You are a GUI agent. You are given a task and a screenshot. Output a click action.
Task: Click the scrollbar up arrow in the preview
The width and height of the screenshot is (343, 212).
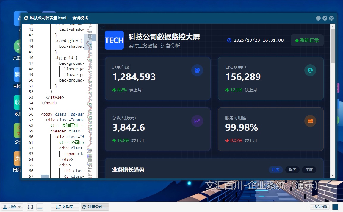(x=333, y=26)
